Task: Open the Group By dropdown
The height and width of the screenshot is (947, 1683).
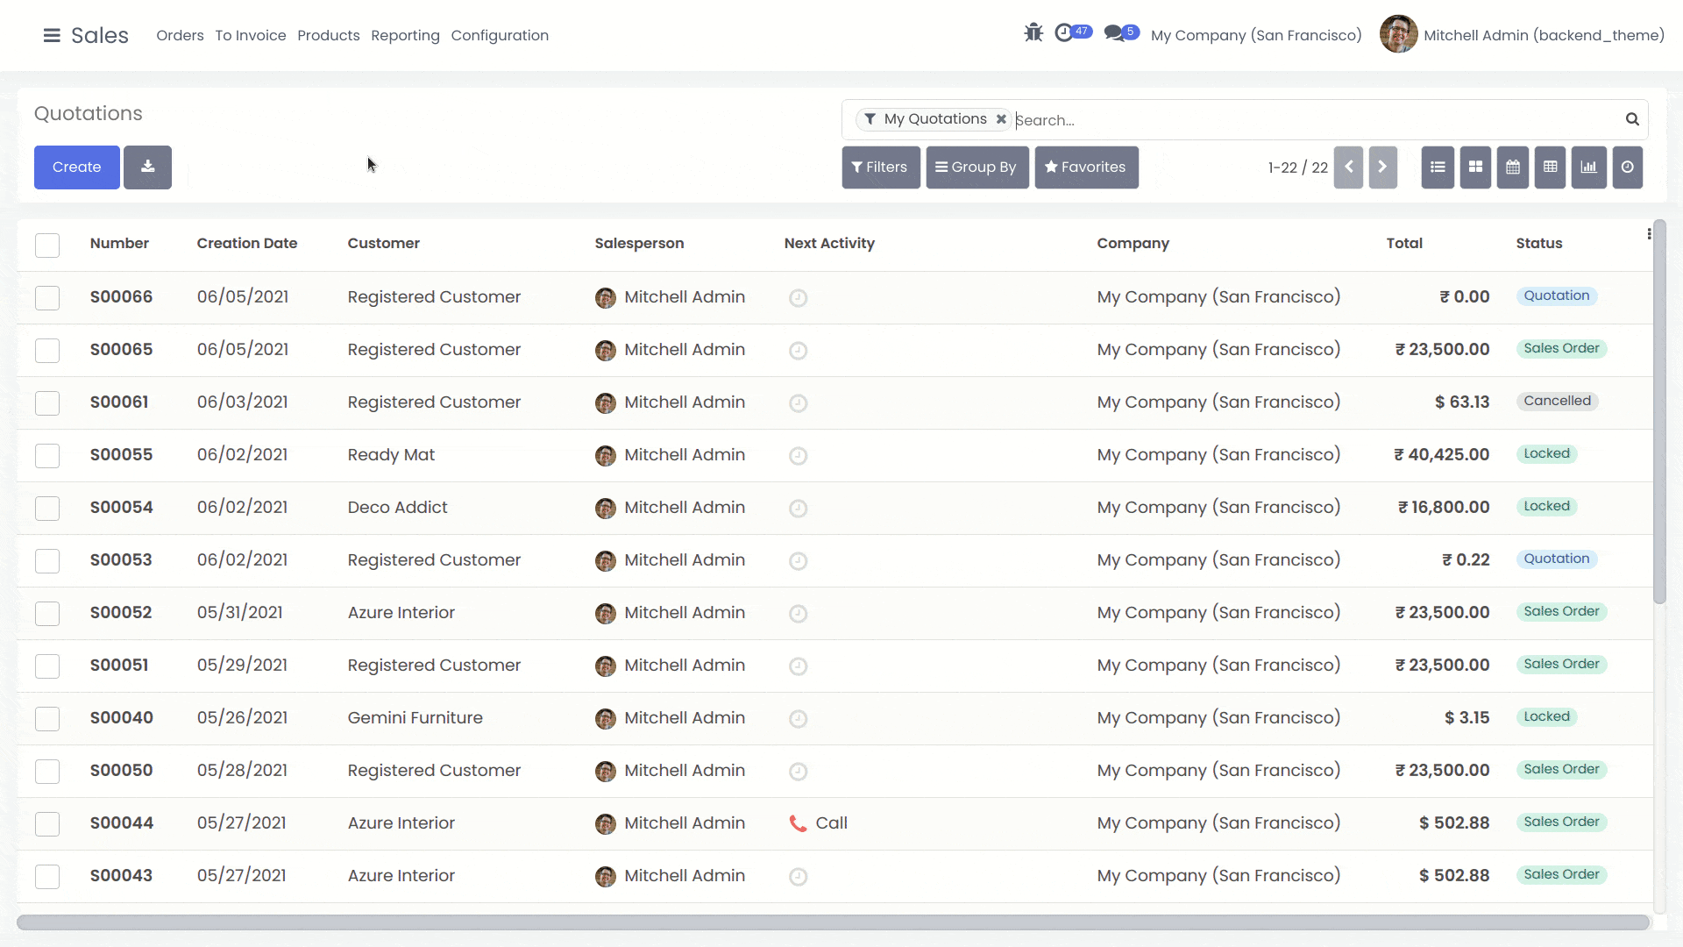Action: point(976,167)
